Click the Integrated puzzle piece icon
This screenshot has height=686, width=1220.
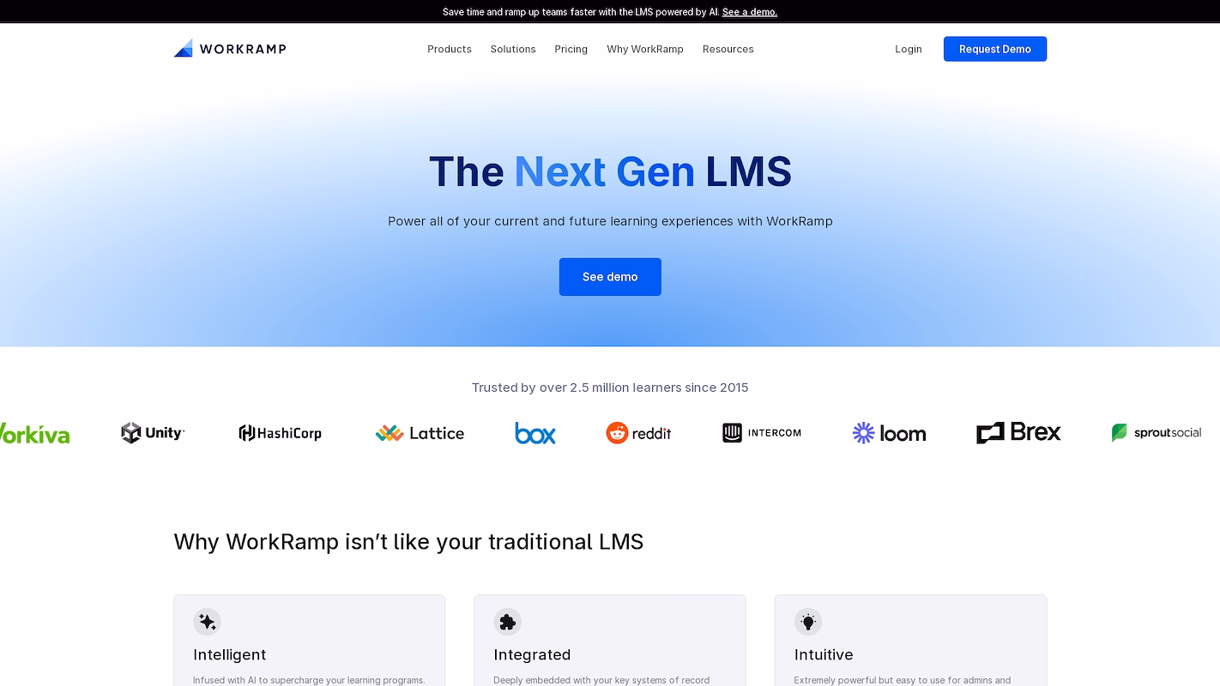click(507, 622)
